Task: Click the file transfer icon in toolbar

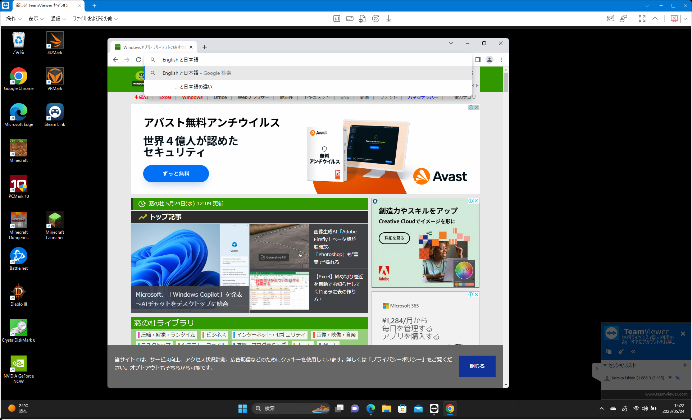Action: pos(362,18)
